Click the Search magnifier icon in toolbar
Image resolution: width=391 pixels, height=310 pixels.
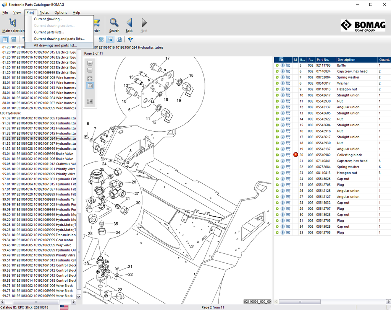point(114,23)
